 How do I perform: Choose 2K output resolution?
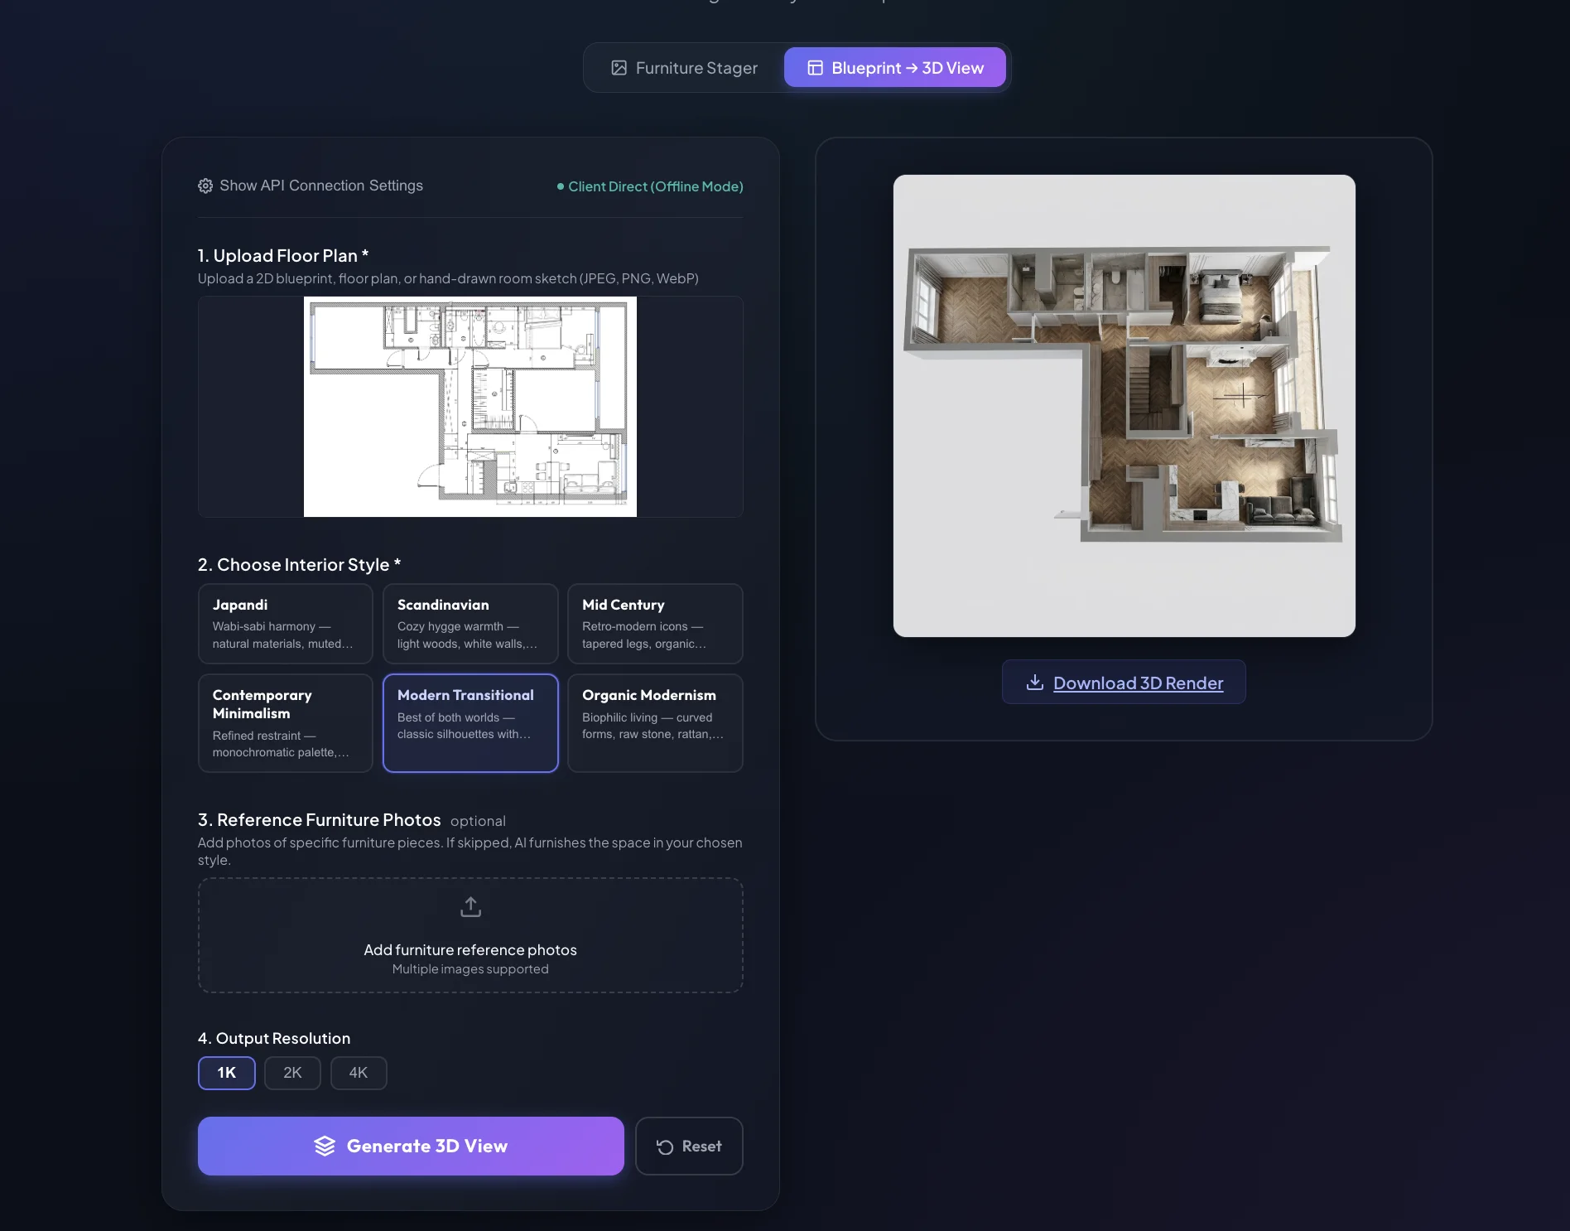[292, 1073]
